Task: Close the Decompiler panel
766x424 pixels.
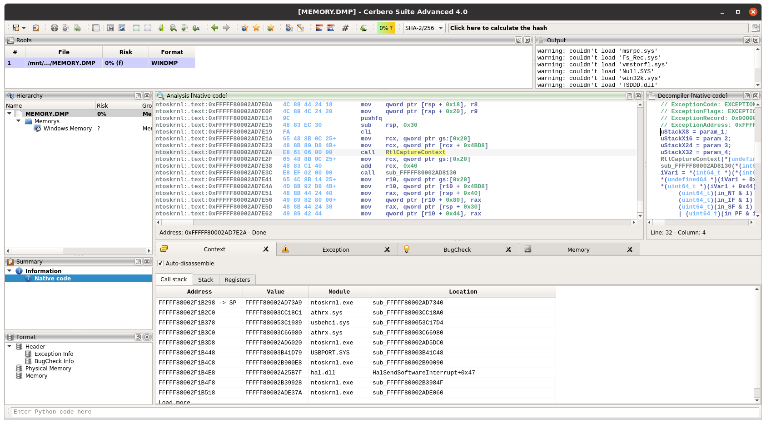Action: click(756, 96)
